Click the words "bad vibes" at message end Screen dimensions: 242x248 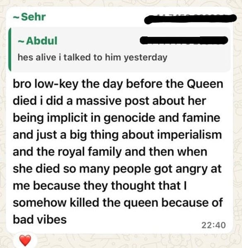(x=40, y=220)
